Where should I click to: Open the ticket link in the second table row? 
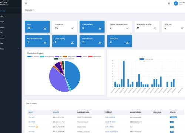click(32, 122)
